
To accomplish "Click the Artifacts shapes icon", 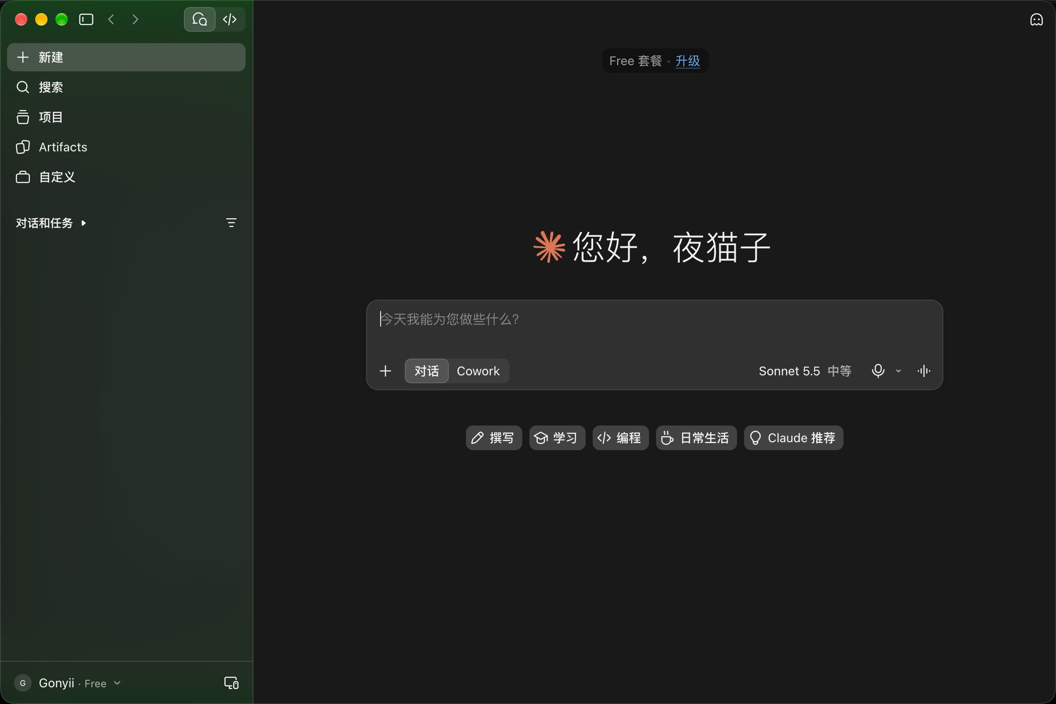I will tap(22, 147).
